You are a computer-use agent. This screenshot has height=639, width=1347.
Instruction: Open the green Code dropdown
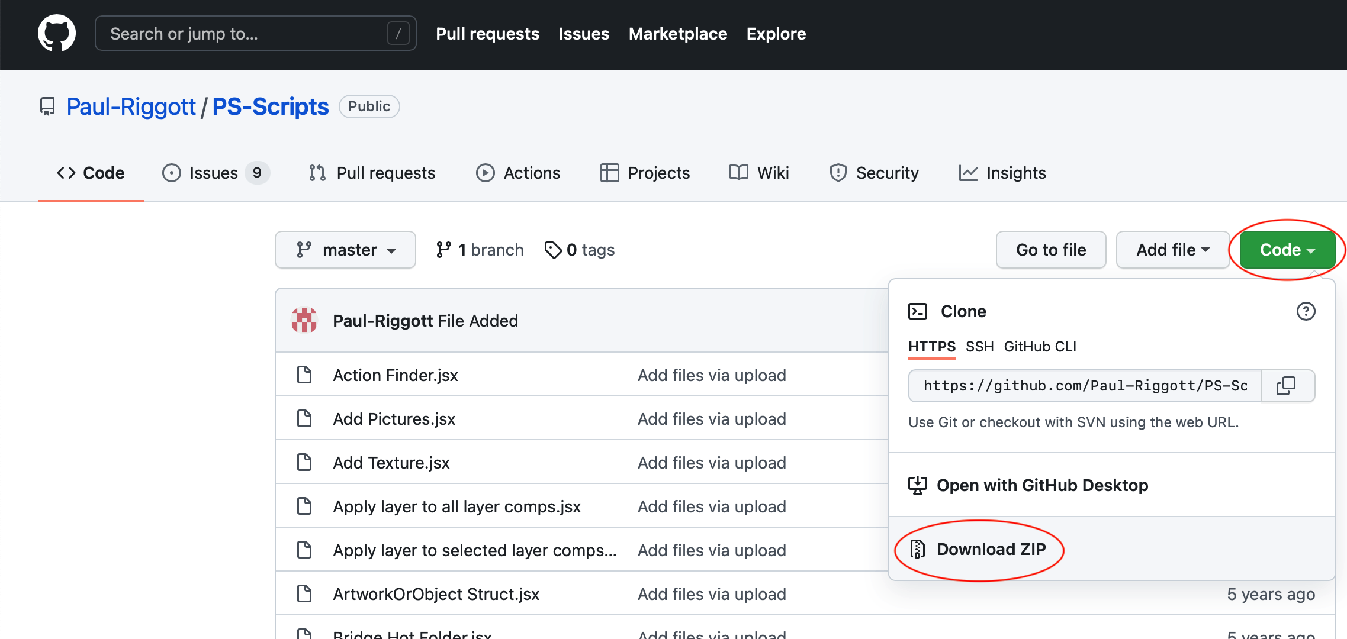(x=1285, y=249)
